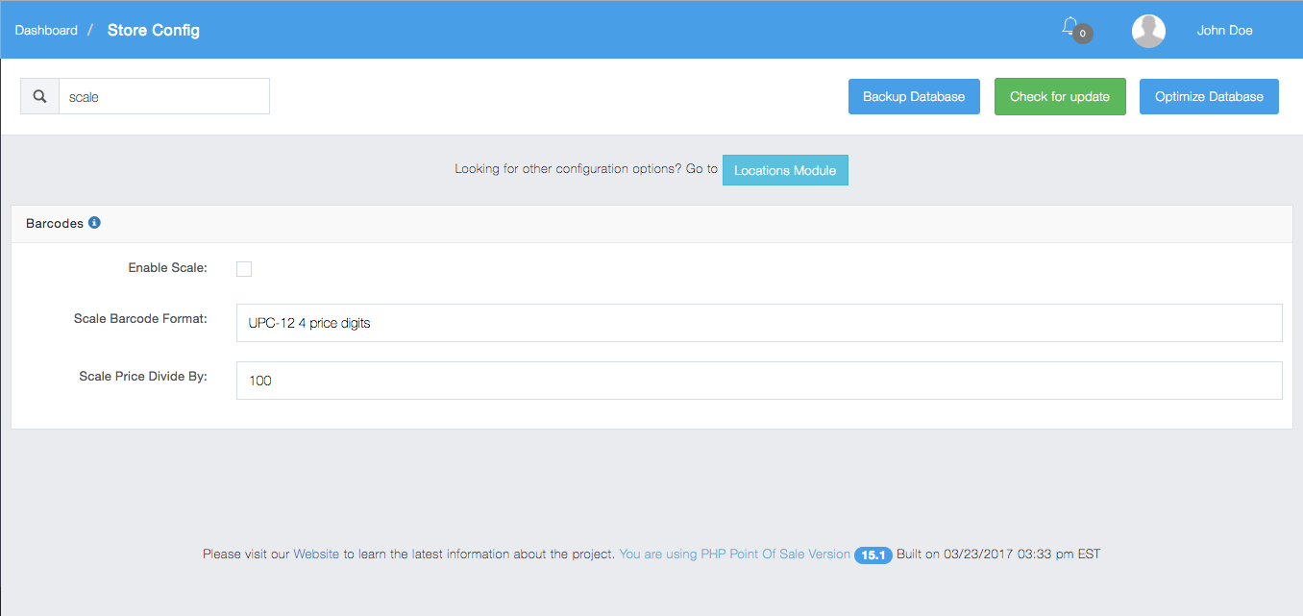Image resolution: width=1303 pixels, height=616 pixels.
Task: Go to the Locations Module
Action: tap(784, 170)
